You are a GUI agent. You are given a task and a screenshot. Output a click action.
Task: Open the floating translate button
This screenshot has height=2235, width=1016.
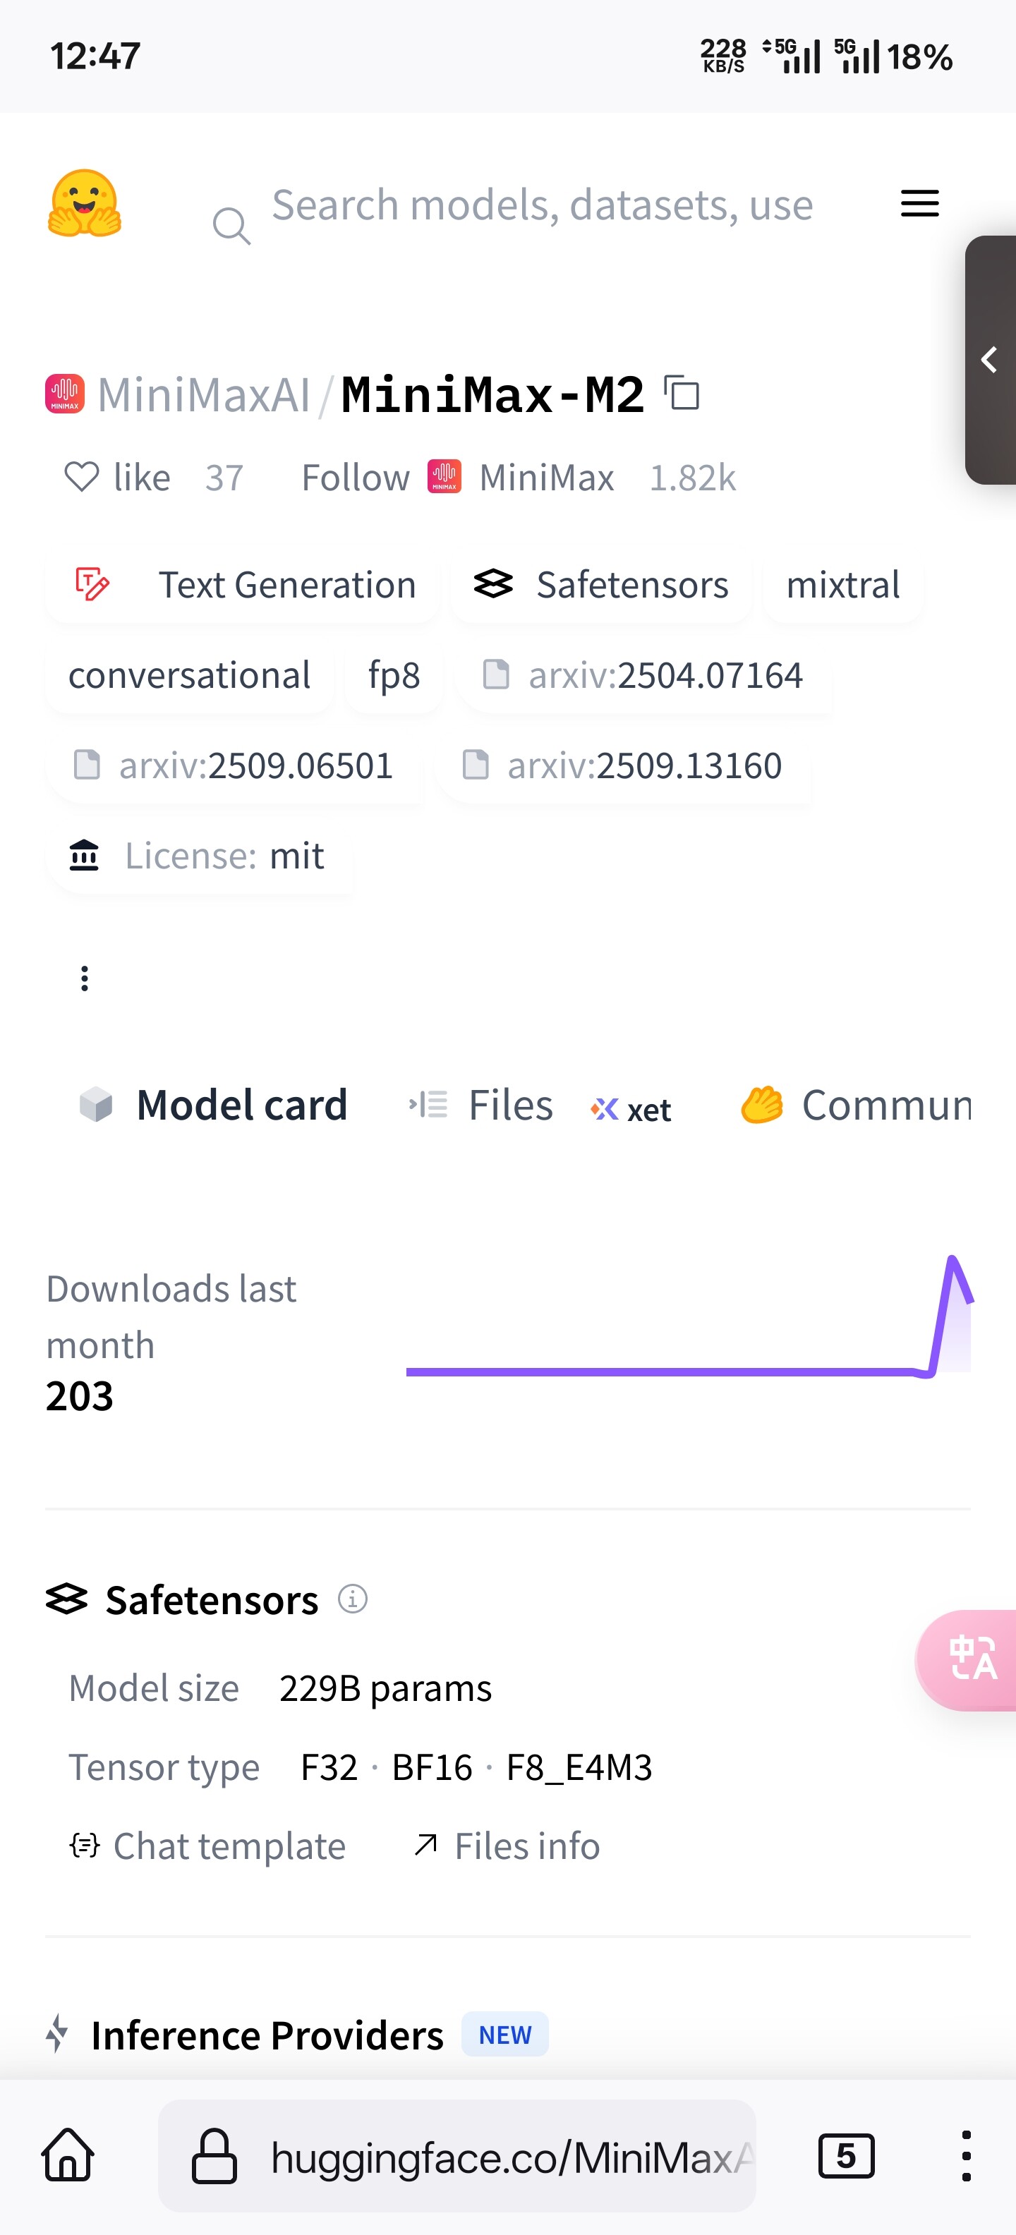pos(969,1659)
